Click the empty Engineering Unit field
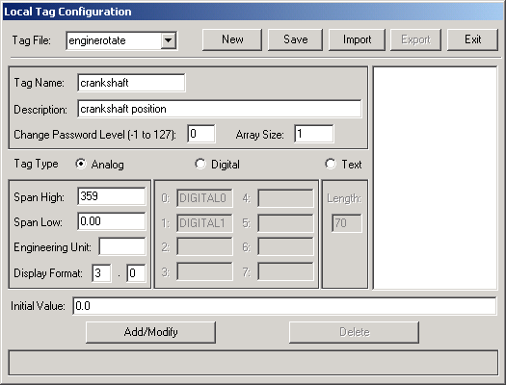 (x=122, y=246)
